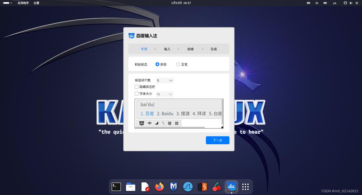Image resolution: width=362 pixels, height=195 pixels.
Task: Click the network icon in top bar
Action: (345, 3)
